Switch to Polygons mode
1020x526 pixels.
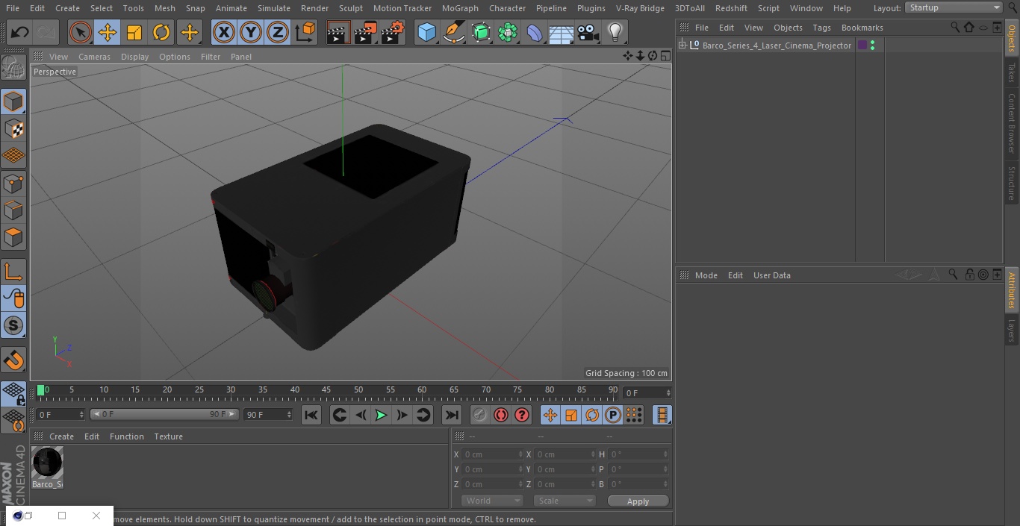click(x=13, y=237)
